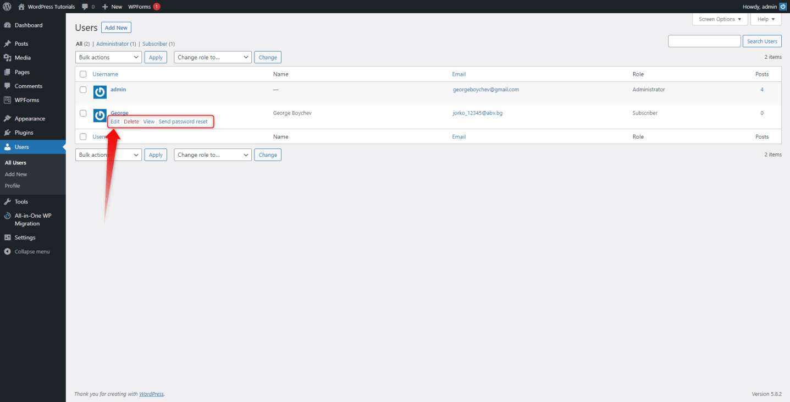Tick the select-all checkbox in table header
Screen dimensions: 790x402
[83, 74]
